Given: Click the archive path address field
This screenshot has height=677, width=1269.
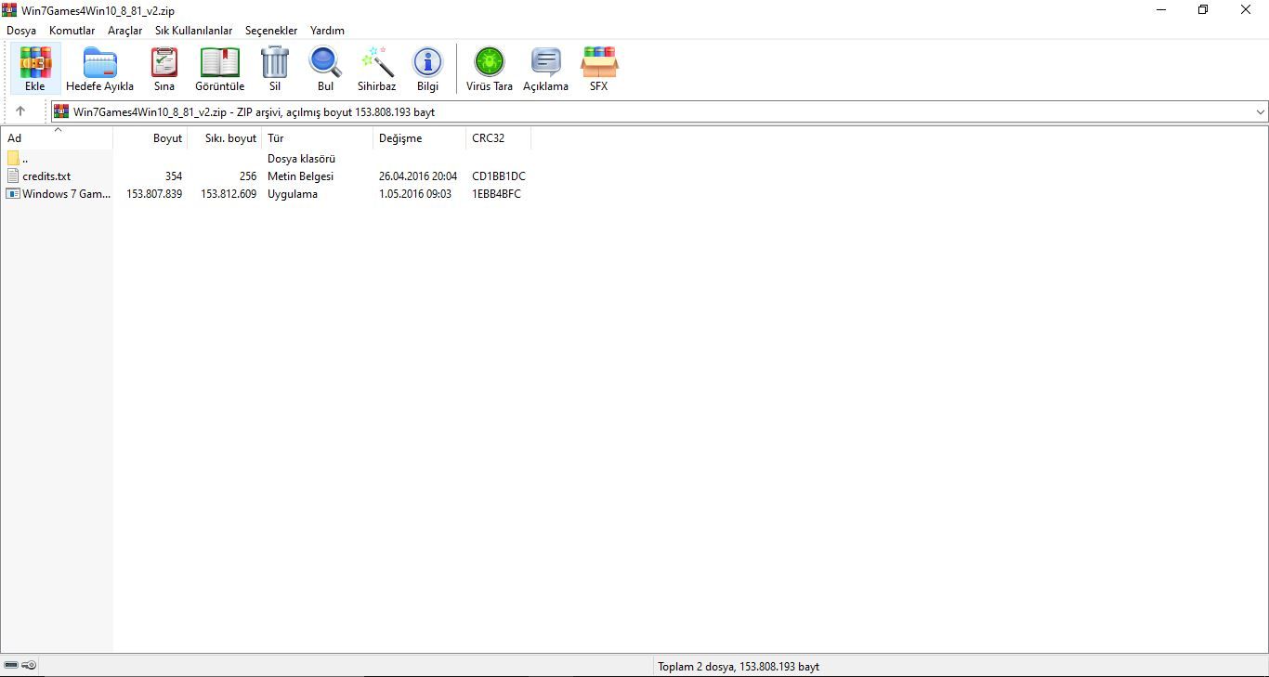Looking at the screenshot, I should pyautogui.click(x=660, y=111).
